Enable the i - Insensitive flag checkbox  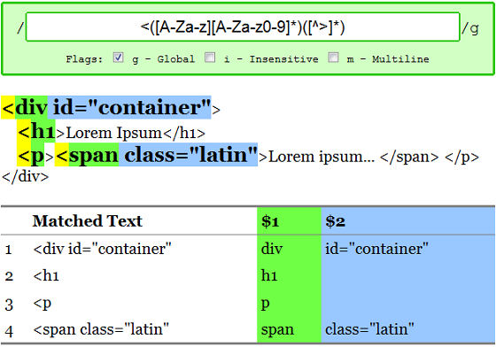[210, 58]
